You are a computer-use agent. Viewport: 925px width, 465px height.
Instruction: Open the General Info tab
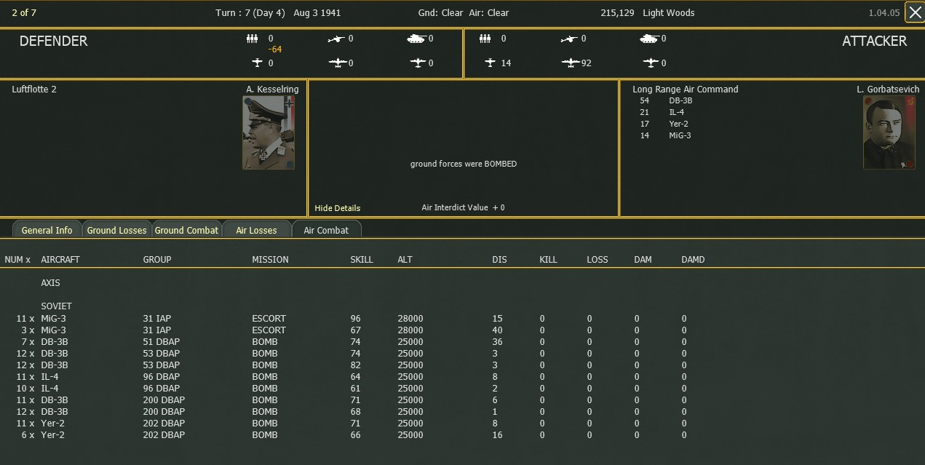pos(47,230)
